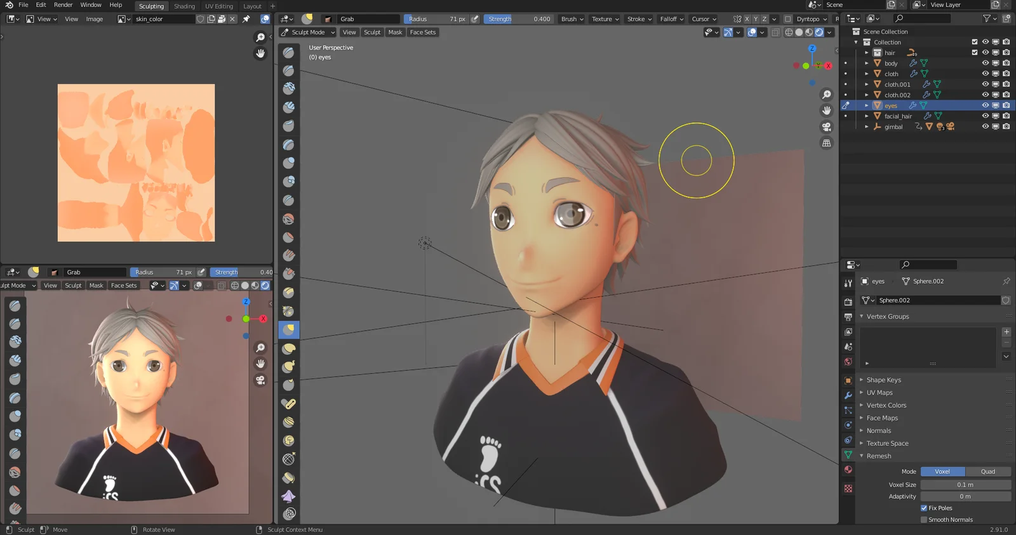Click the zoom magnifier in main viewport
This screenshot has width=1016, height=535.
(827, 95)
